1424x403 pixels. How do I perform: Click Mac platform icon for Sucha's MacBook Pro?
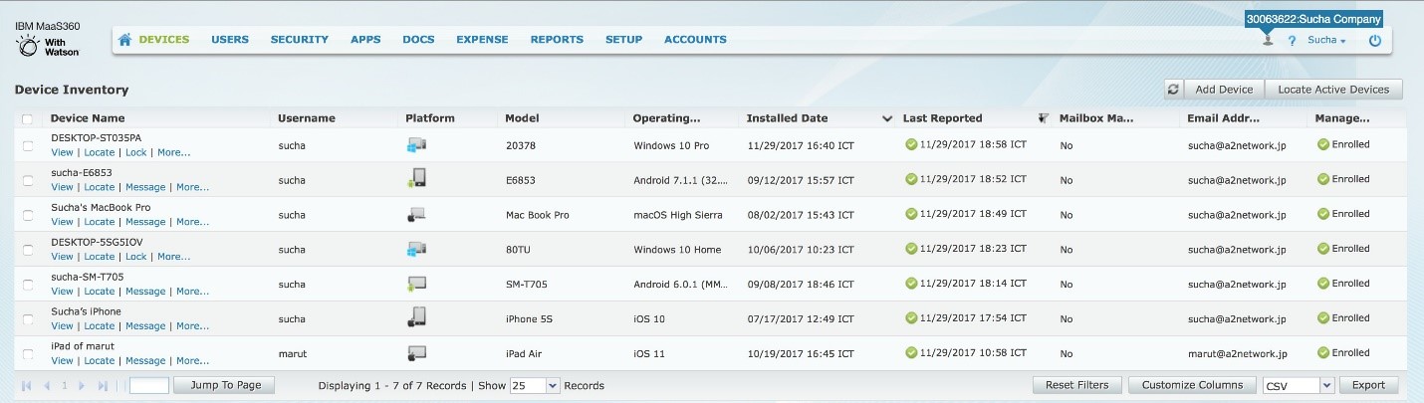tap(416, 214)
